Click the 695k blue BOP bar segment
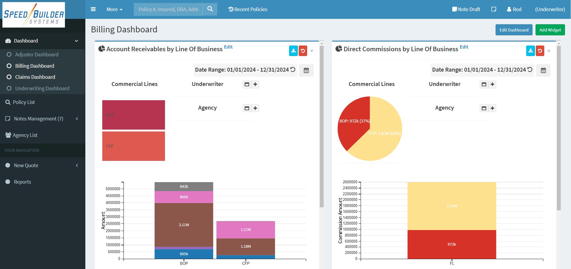Screen dimensions: 571x269 [x=184, y=254]
